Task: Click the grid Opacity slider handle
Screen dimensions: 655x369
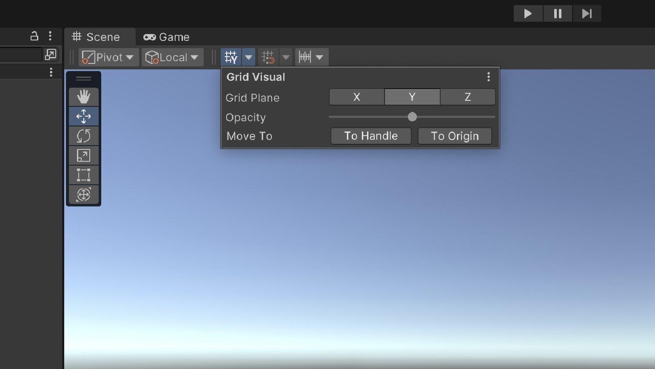Action: [x=412, y=117]
